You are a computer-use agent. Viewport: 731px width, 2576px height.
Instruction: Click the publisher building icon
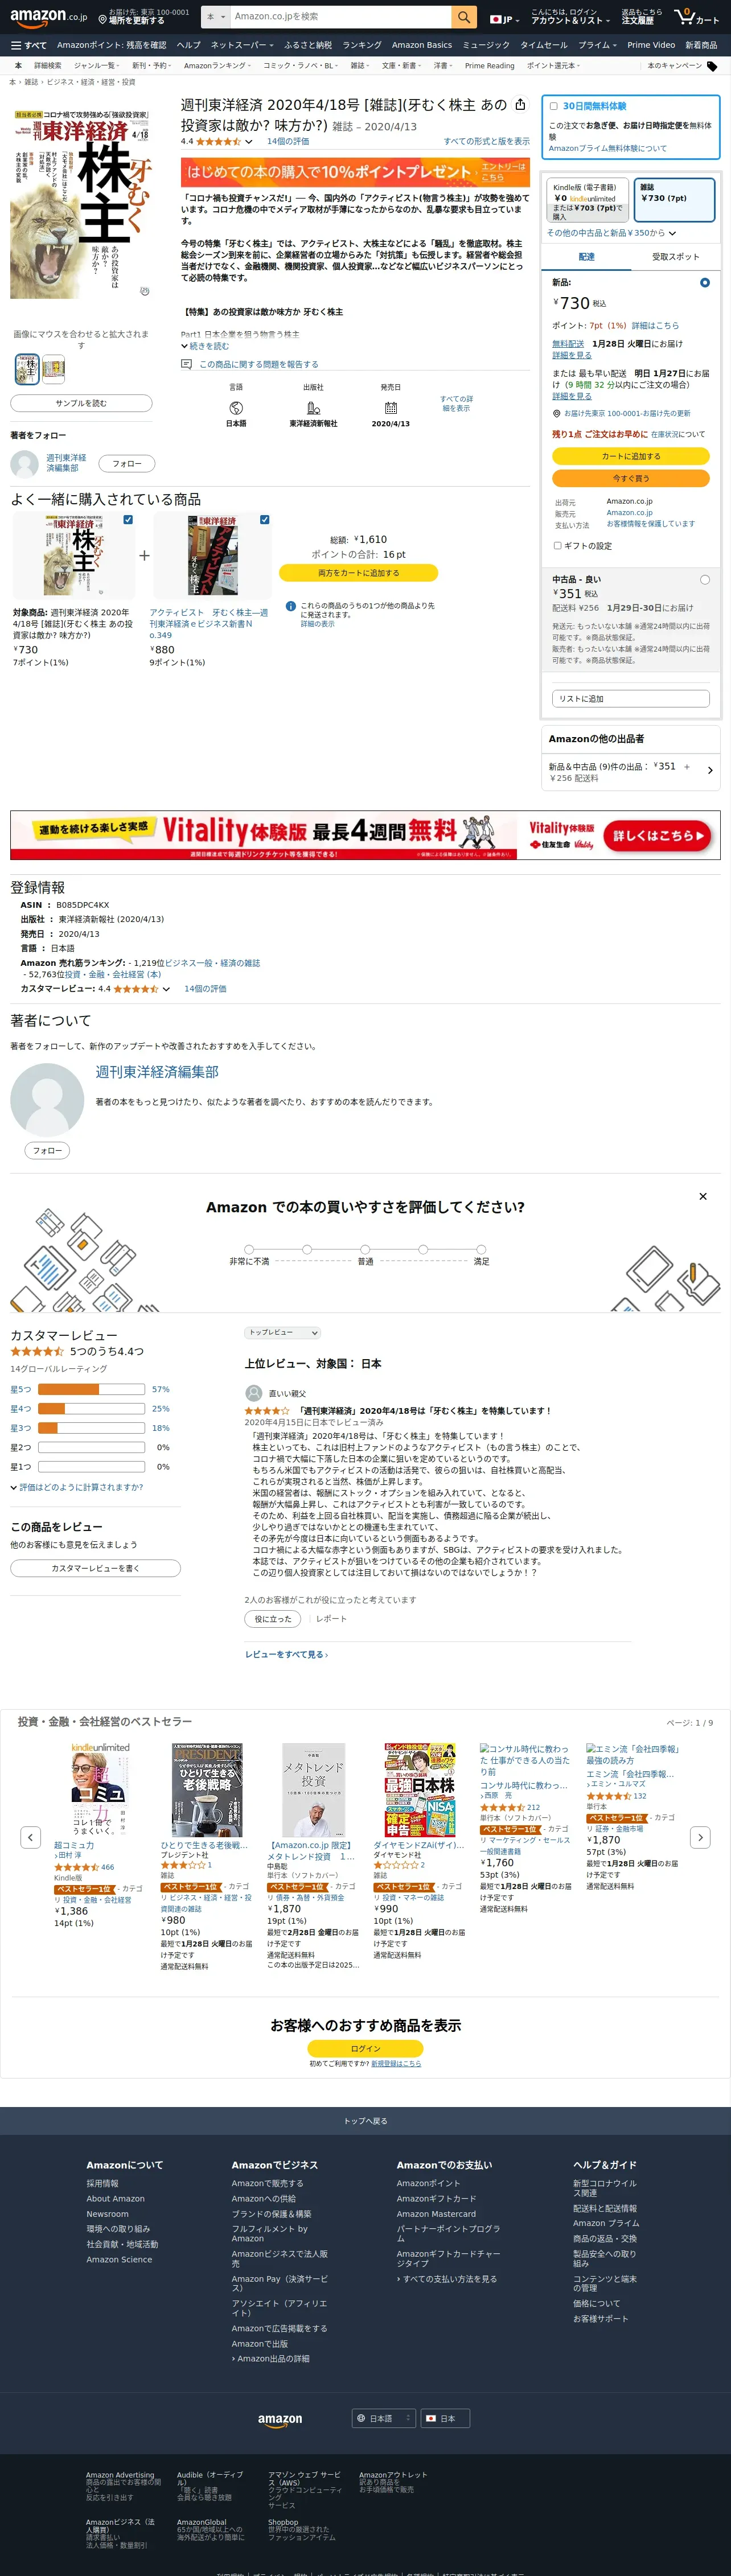(x=313, y=408)
